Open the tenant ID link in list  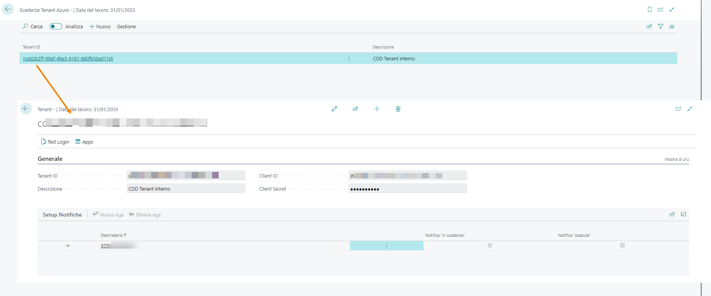(68, 58)
